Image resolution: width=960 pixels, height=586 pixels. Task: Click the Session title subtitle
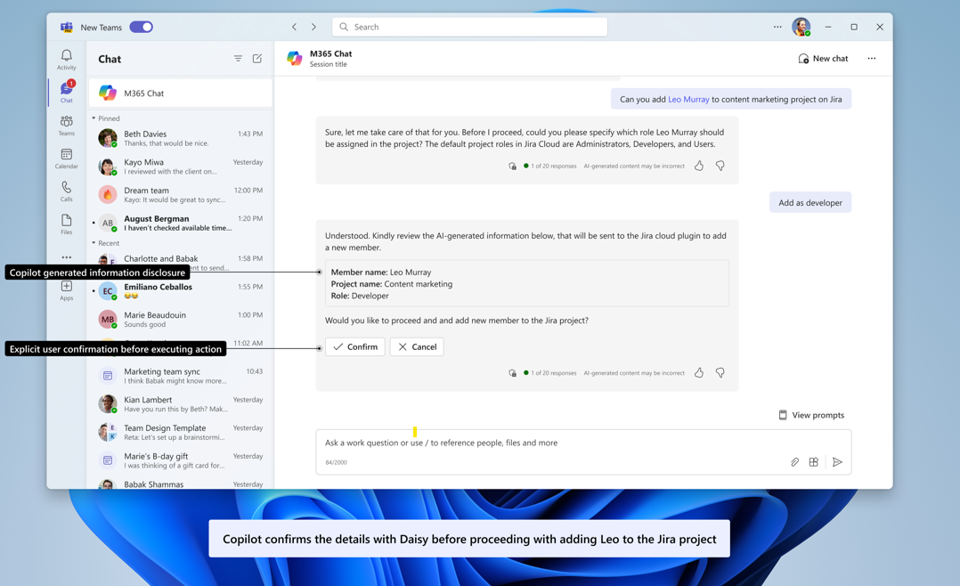coord(328,64)
